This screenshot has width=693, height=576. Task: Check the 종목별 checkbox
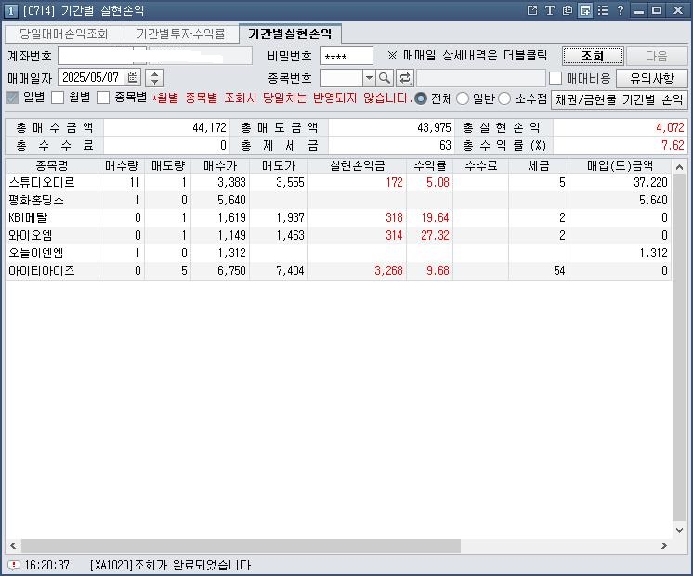pos(103,98)
